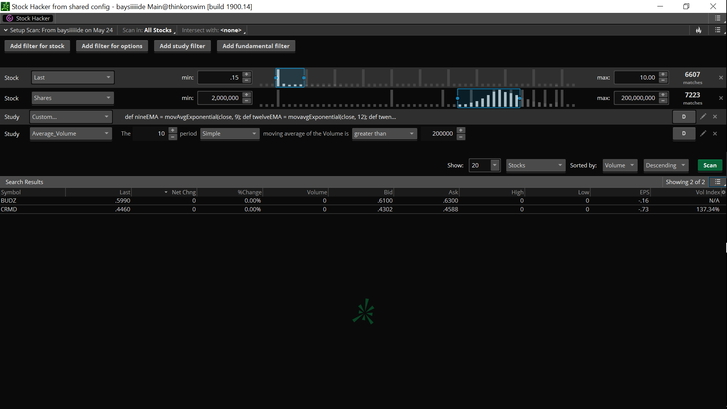Image resolution: width=727 pixels, height=409 pixels.
Task: Open Search Results list options icon
Action: pyautogui.click(x=718, y=182)
